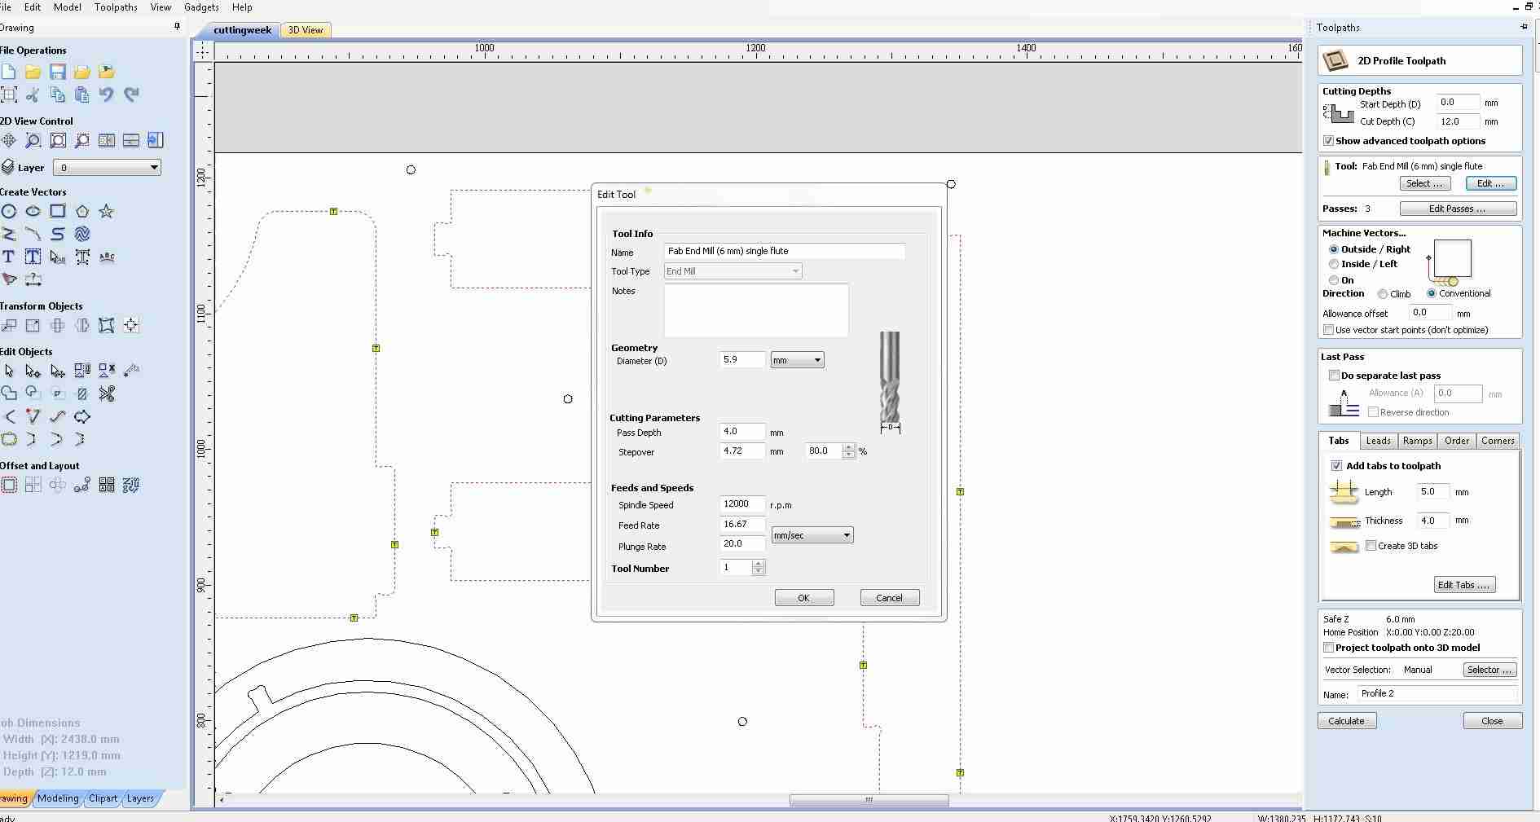
Task: Choose Conventional cut direction
Action: 1432,293
